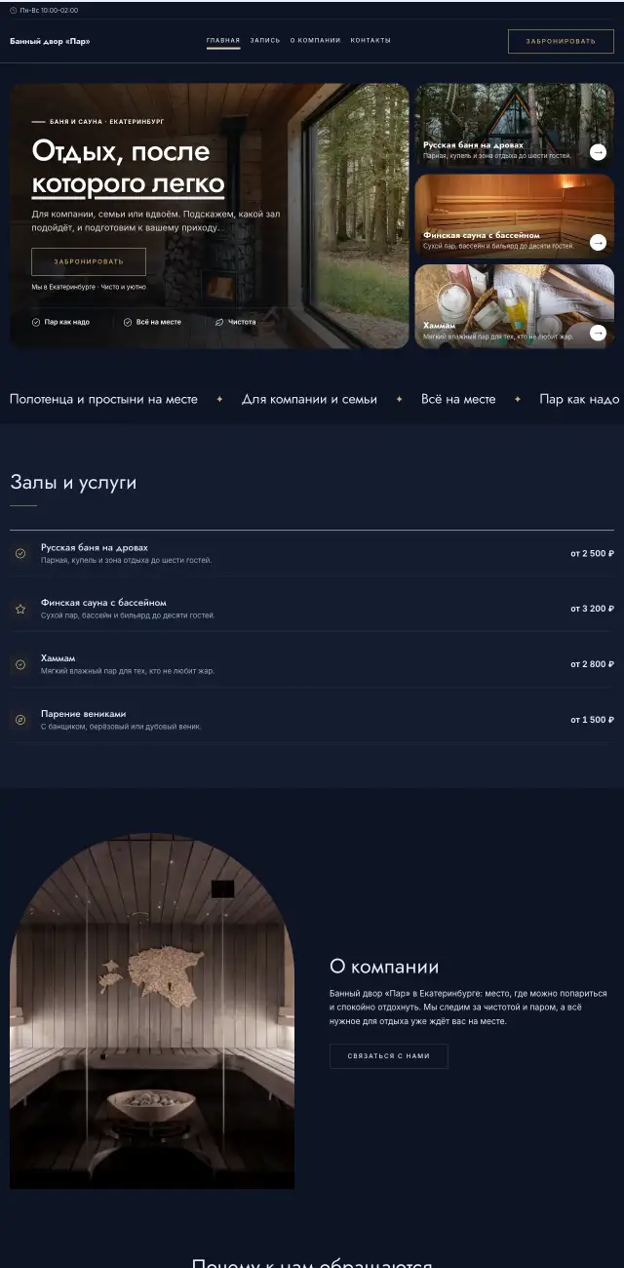Click the Пн-Вс 10:00-02:00 hours text
Image resolution: width=624 pixels, height=1268 pixels.
49,10
